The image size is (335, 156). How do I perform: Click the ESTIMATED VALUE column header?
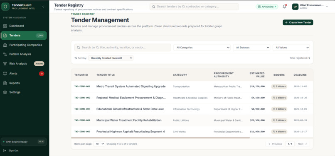click(257, 75)
